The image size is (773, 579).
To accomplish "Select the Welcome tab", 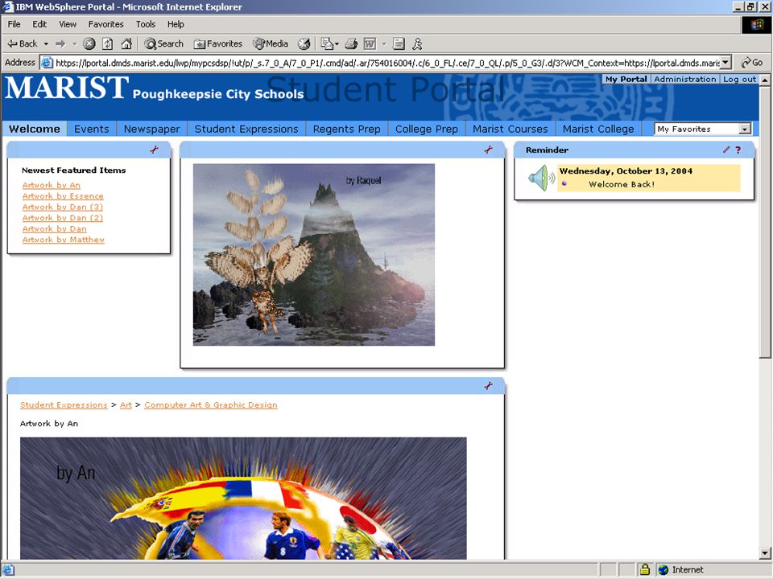I will (x=35, y=129).
